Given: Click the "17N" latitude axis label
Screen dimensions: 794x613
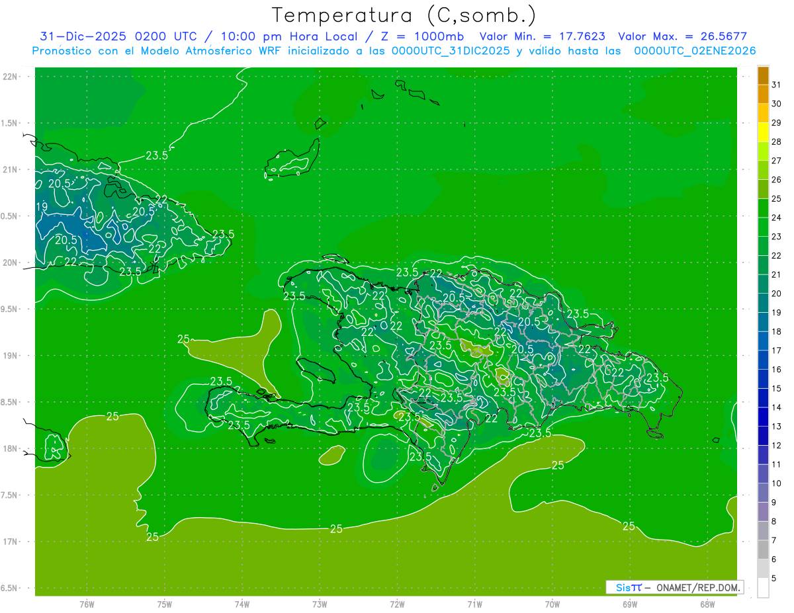Looking at the screenshot, I should pyautogui.click(x=11, y=542).
